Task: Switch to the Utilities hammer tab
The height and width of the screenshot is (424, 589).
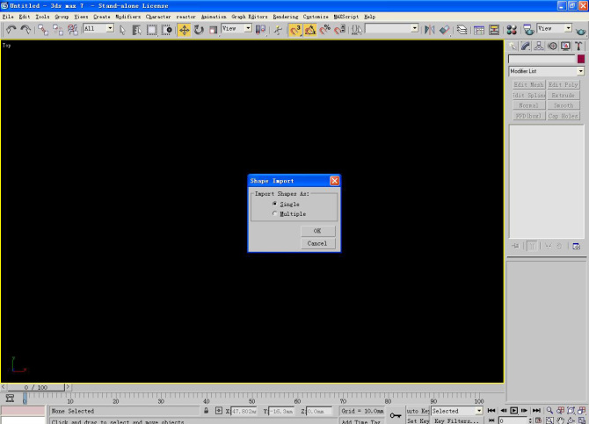Action: click(x=578, y=47)
